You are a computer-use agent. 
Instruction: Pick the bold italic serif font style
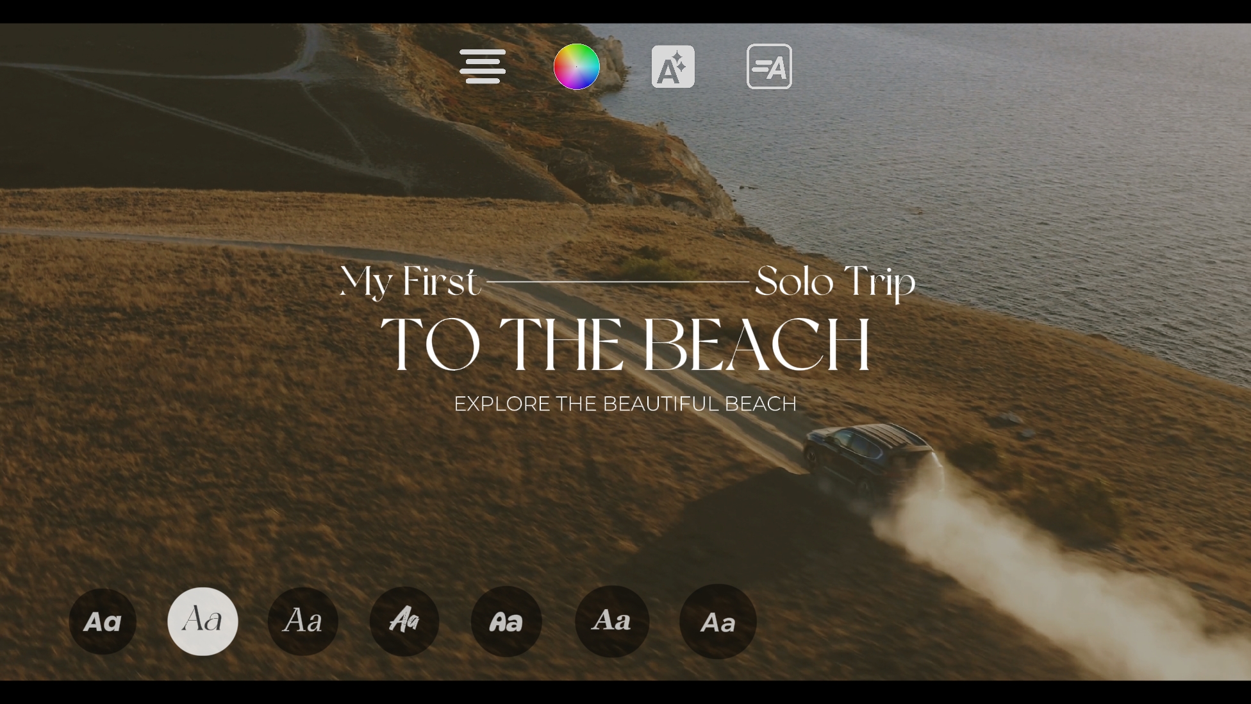612,621
